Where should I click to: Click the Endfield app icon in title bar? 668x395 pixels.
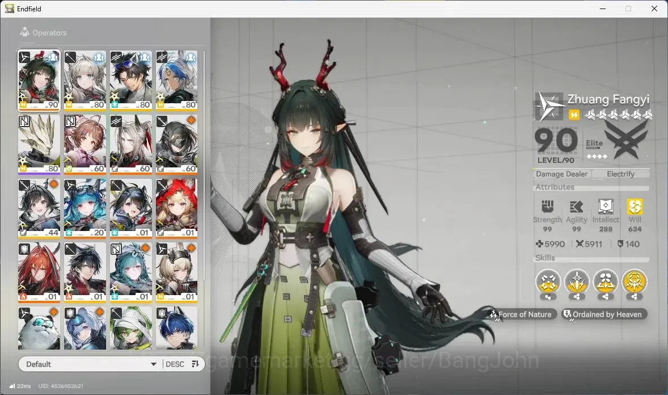pos(10,9)
